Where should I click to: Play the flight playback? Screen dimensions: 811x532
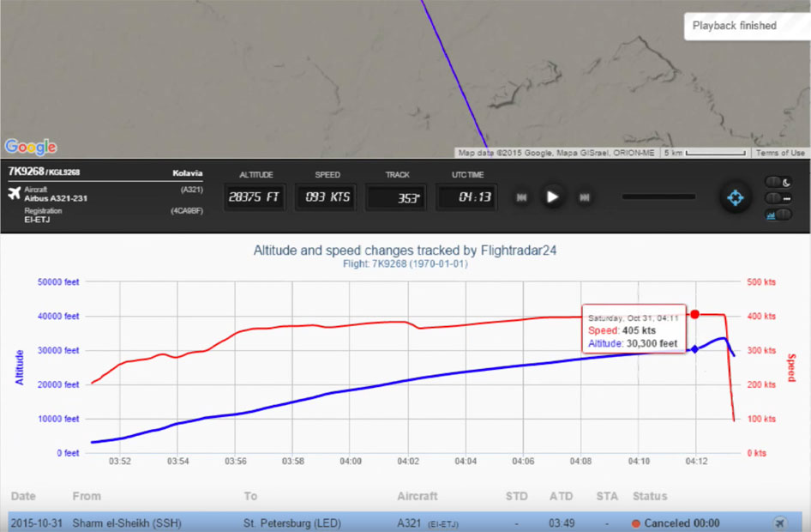552,197
